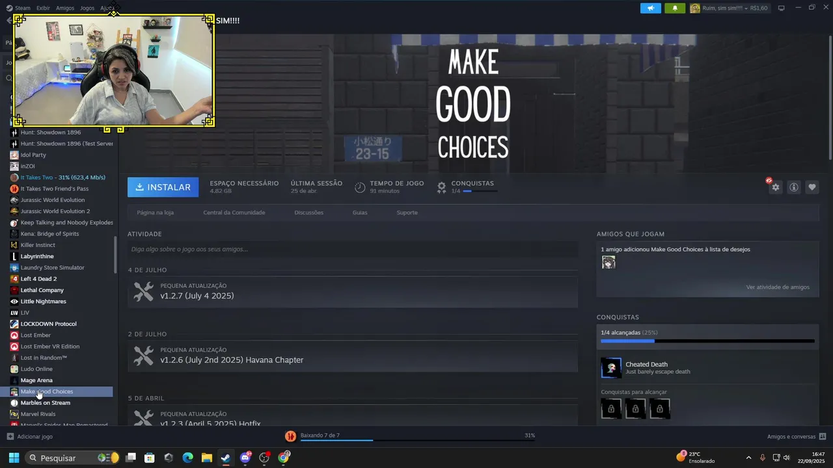Click the Adicionar jogo plus icon
Image resolution: width=833 pixels, height=468 pixels.
[x=10, y=436]
